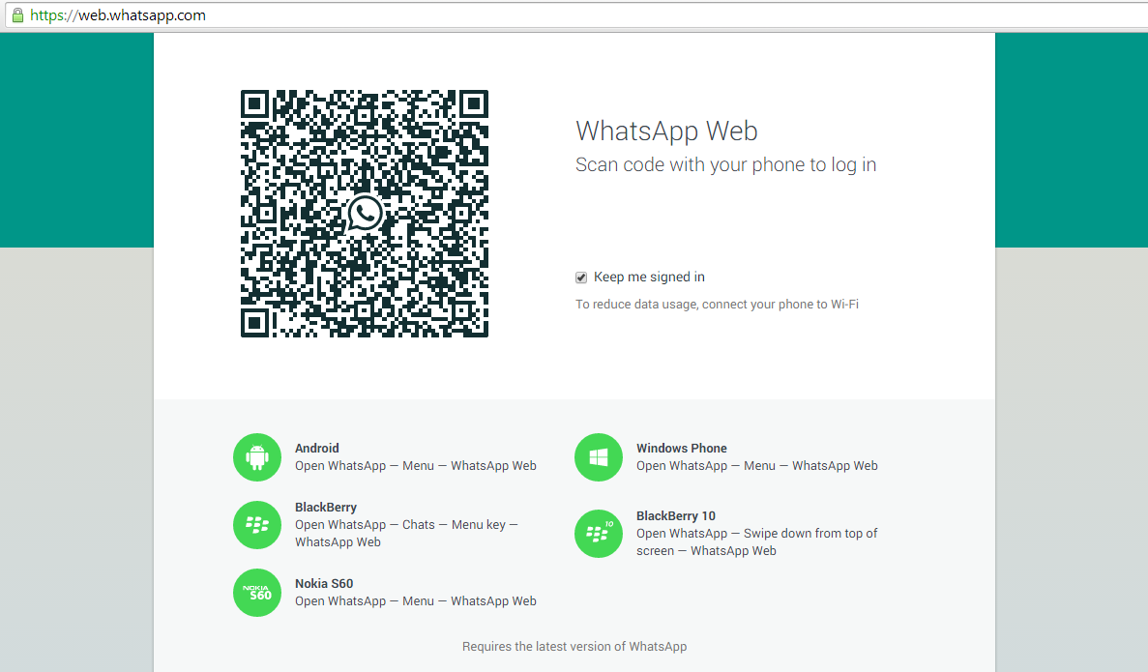The image size is (1148, 672).
Task: Click the web.whatsapp.com address bar
Action: 578,15
